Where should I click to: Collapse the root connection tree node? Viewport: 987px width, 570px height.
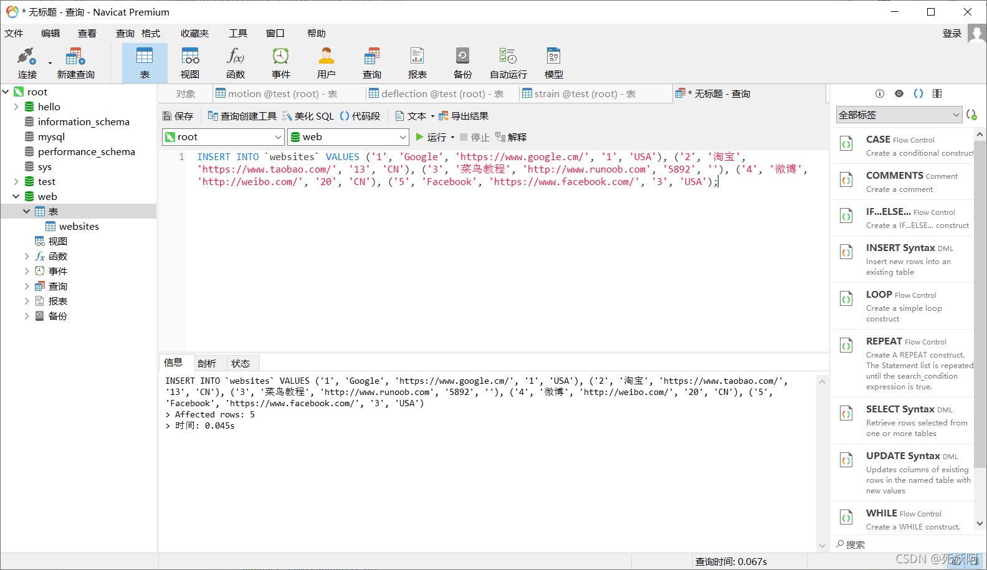tap(6, 92)
